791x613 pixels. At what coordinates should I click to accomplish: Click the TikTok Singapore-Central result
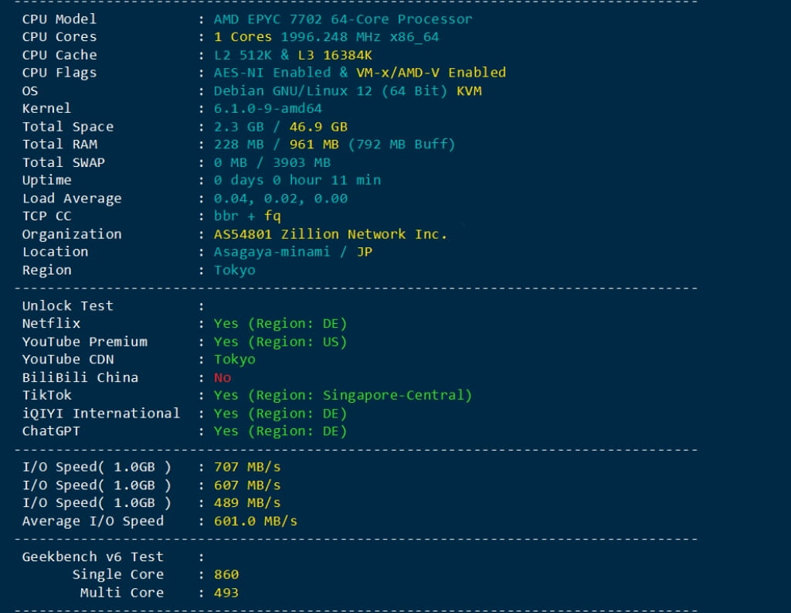point(342,396)
